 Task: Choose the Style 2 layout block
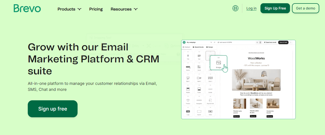tap(199, 78)
